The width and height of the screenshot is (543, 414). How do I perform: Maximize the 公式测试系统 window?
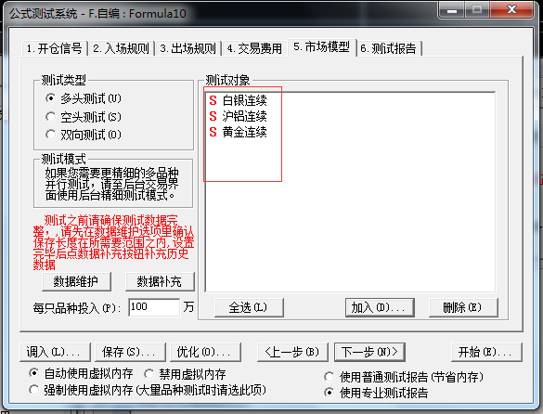point(477,10)
